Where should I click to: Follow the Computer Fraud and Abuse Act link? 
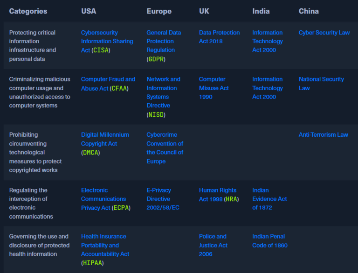tap(108, 84)
